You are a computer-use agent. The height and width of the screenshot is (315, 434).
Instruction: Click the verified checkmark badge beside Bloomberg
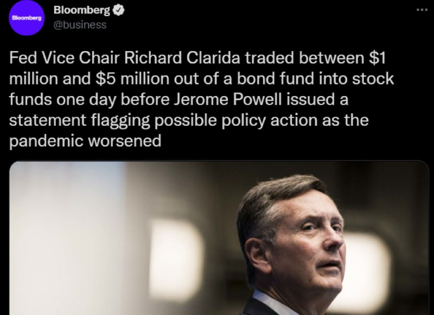pyautogui.click(x=119, y=10)
